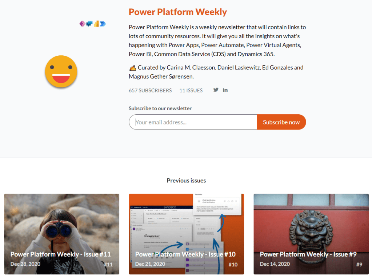Image resolution: width=372 pixels, height=277 pixels.
Task: Click the 'Power Platform Weekly - Issue #9' title
Action: coord(308,254)
